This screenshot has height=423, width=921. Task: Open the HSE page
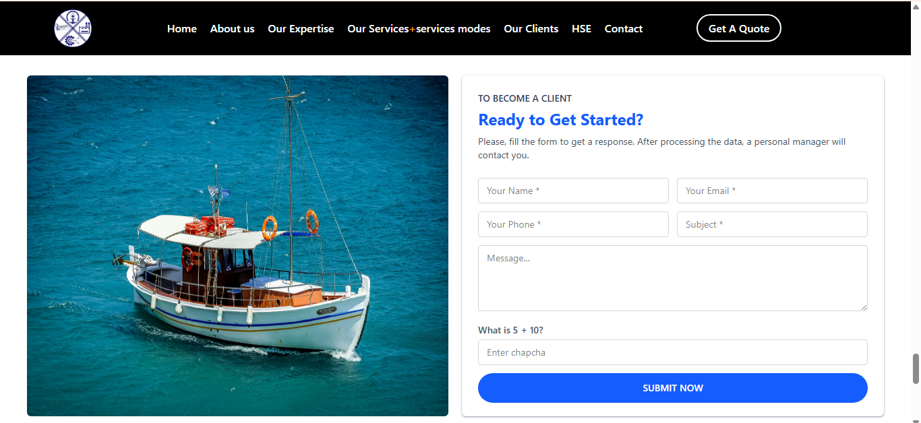581,29
